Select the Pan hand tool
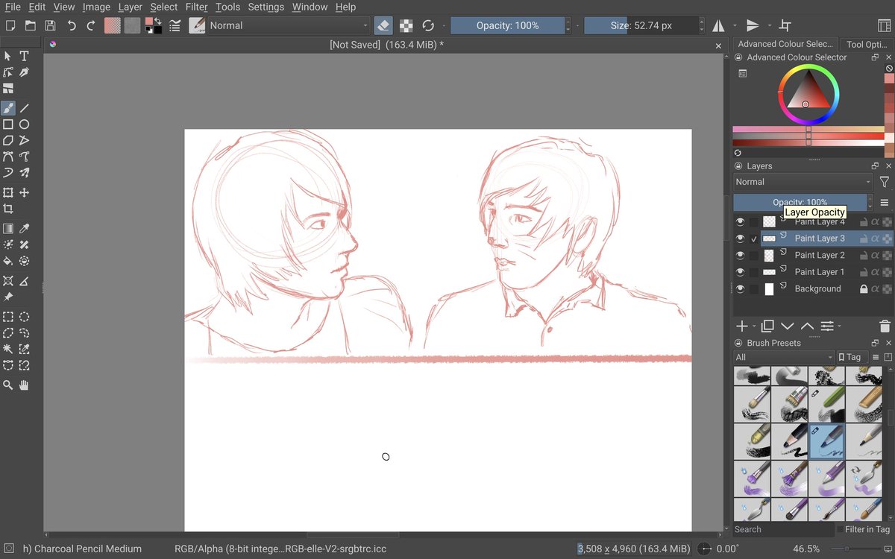The width and height of the screenshot is (895, 559). click(x=24, y=385)
